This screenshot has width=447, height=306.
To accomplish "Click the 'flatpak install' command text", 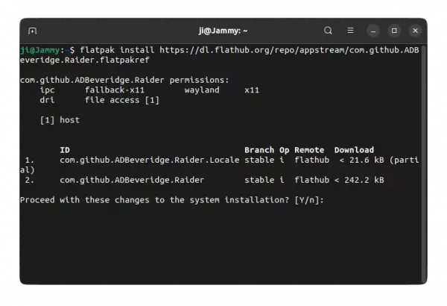I will pyautogui.click(x=117, y=50).
